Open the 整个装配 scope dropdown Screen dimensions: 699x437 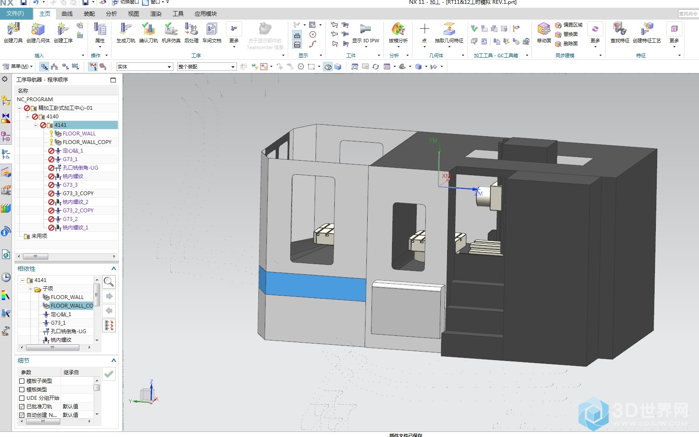click(x=207, y=67)
